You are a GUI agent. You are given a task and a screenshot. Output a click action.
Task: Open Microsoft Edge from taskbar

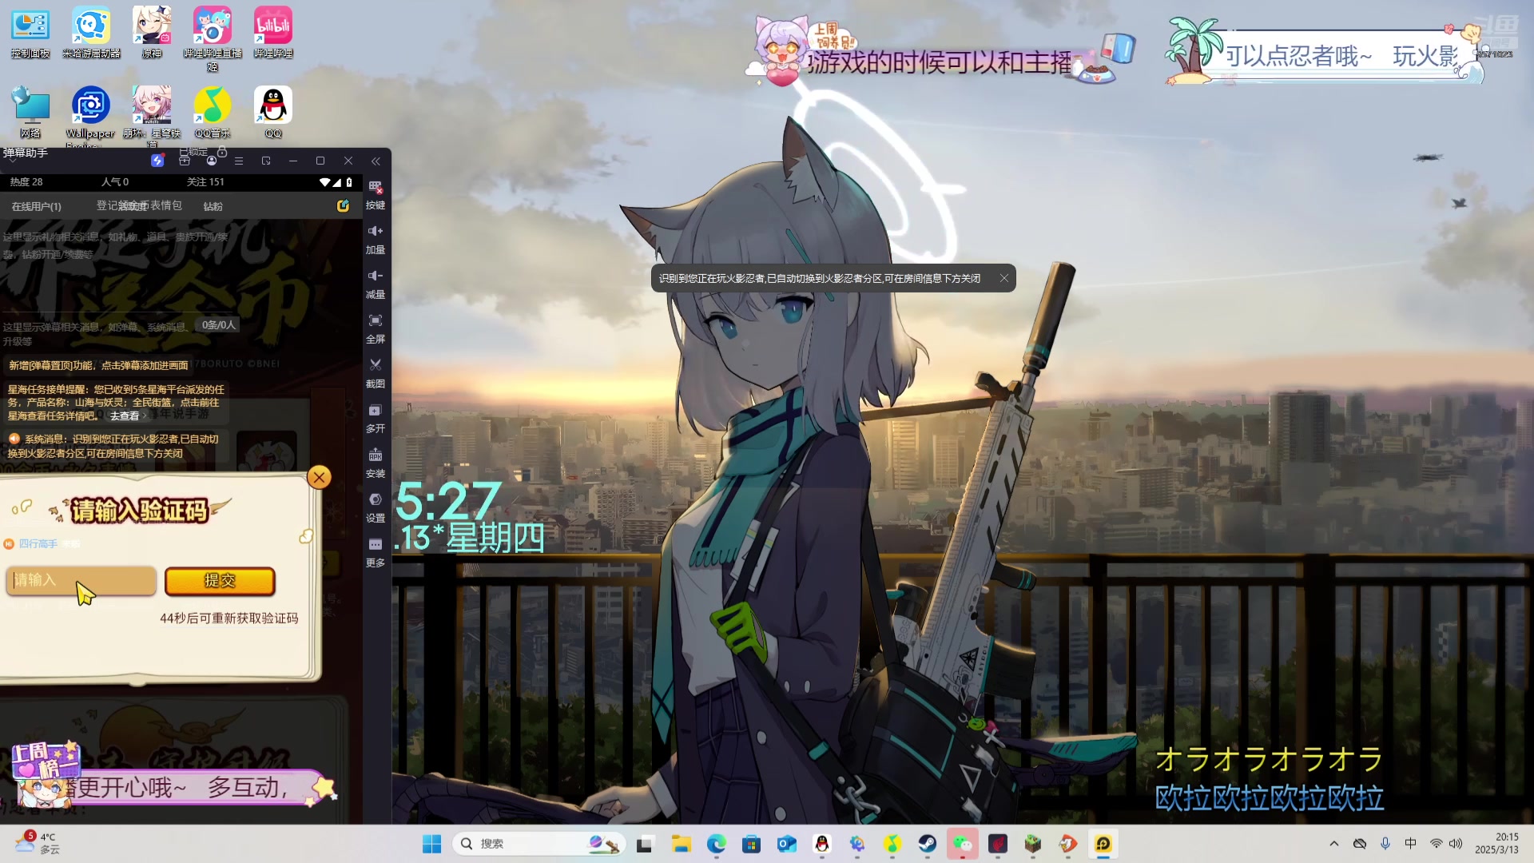pos(716,844)
